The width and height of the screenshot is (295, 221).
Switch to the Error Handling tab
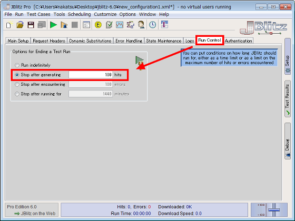tap(129, 41)
